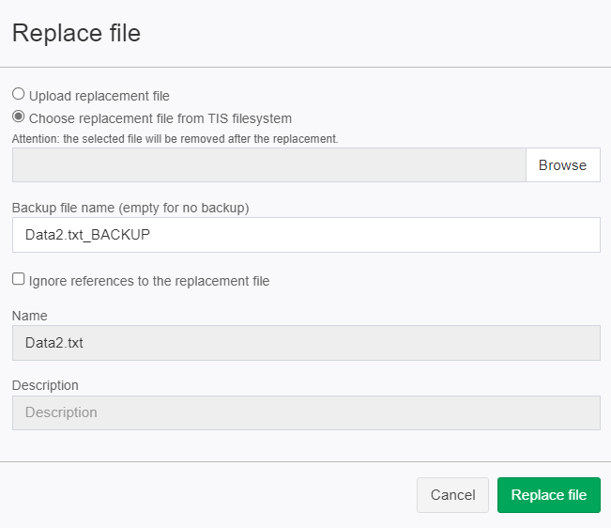The image size is (611, 528).
Task: Click the 'Backup file name (empty for no backup)' label
Action: (x=130, y=208)
